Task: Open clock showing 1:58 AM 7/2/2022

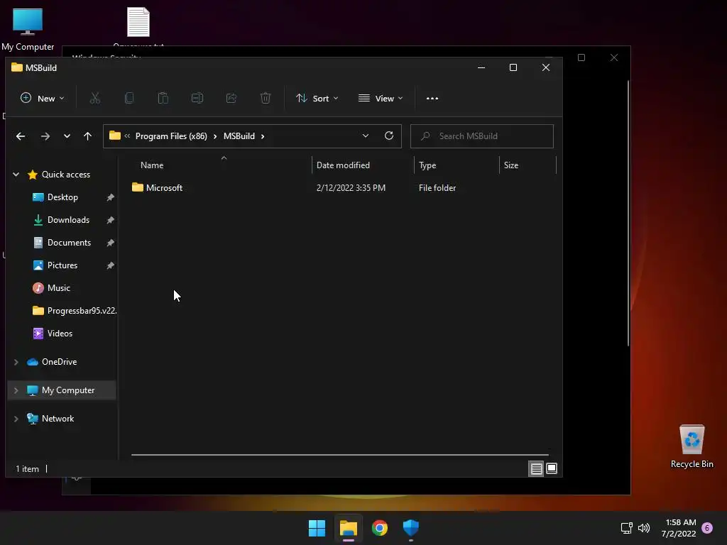Action: pyautogui.click(x=679, y=528)
